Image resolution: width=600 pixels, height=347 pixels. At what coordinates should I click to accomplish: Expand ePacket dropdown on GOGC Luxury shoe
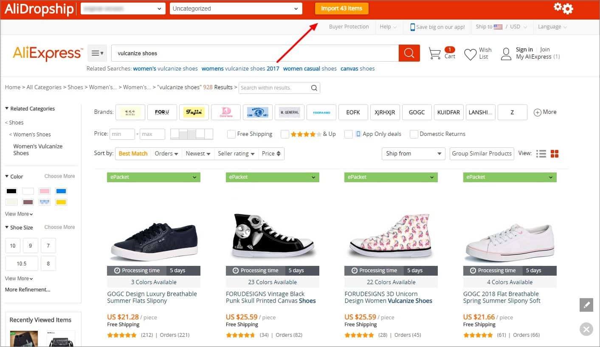(154, 177)
